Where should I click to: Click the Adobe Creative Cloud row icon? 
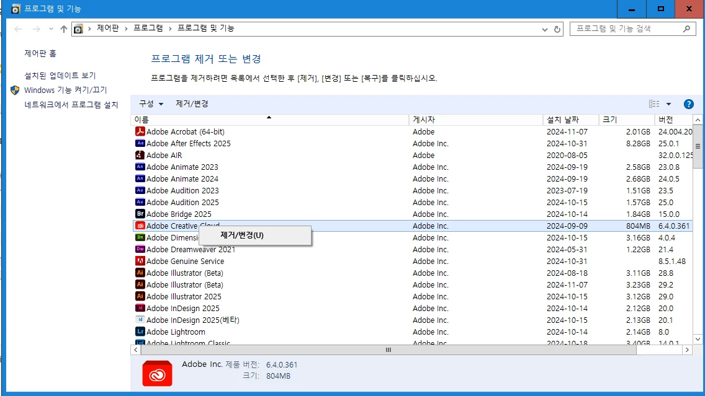point(140,226)
